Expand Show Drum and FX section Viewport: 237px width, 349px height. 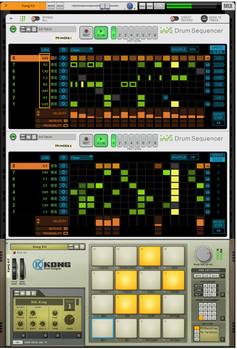(17, 342)
